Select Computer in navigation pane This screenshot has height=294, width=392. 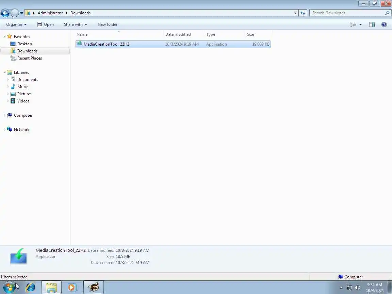point(23,115)
